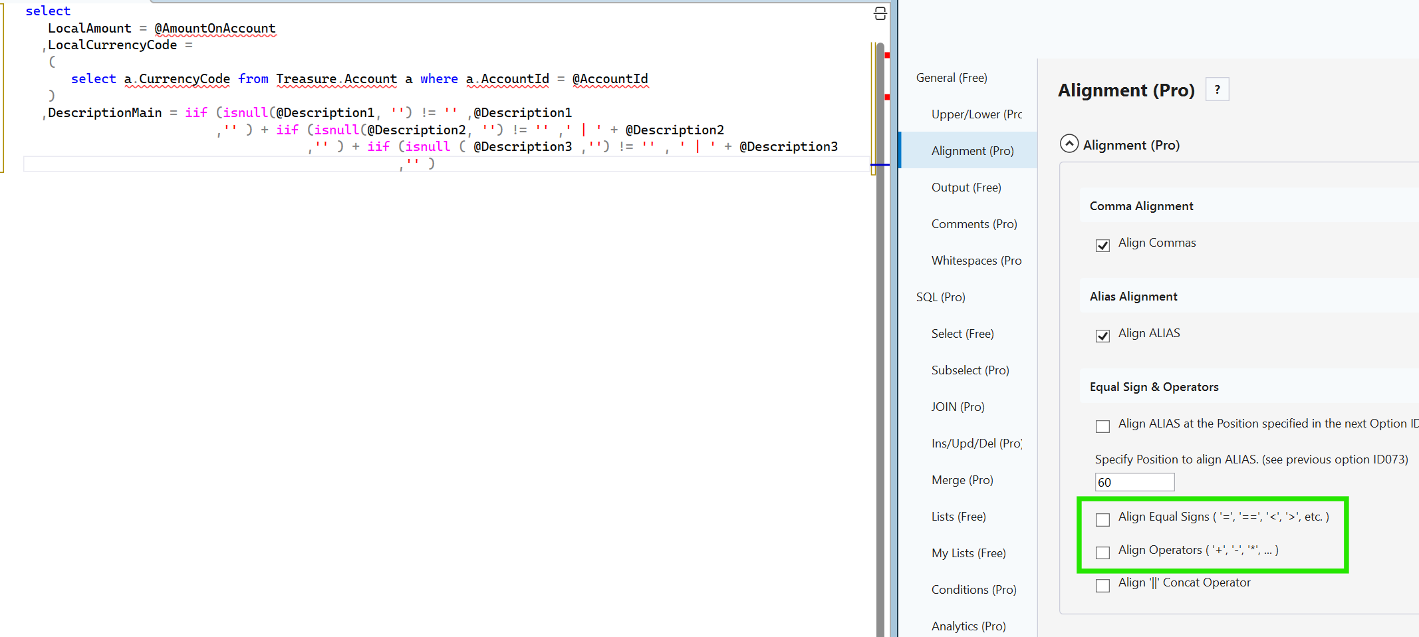The height and width of the screenshot is (637, 1419).
Task: Open General (Free) settings category
Action: tap(951, 78)
